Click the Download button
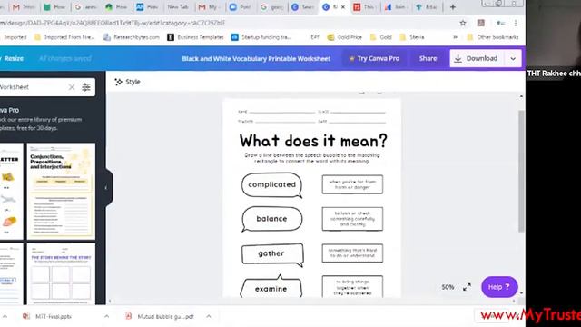This screenshot has width=581, height=327. [477, 58]
